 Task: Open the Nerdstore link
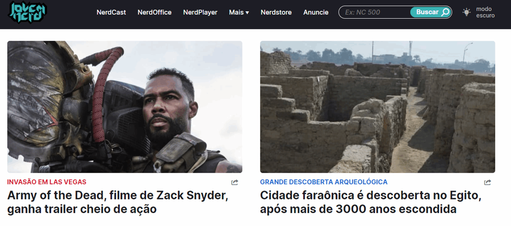[276, 13]
